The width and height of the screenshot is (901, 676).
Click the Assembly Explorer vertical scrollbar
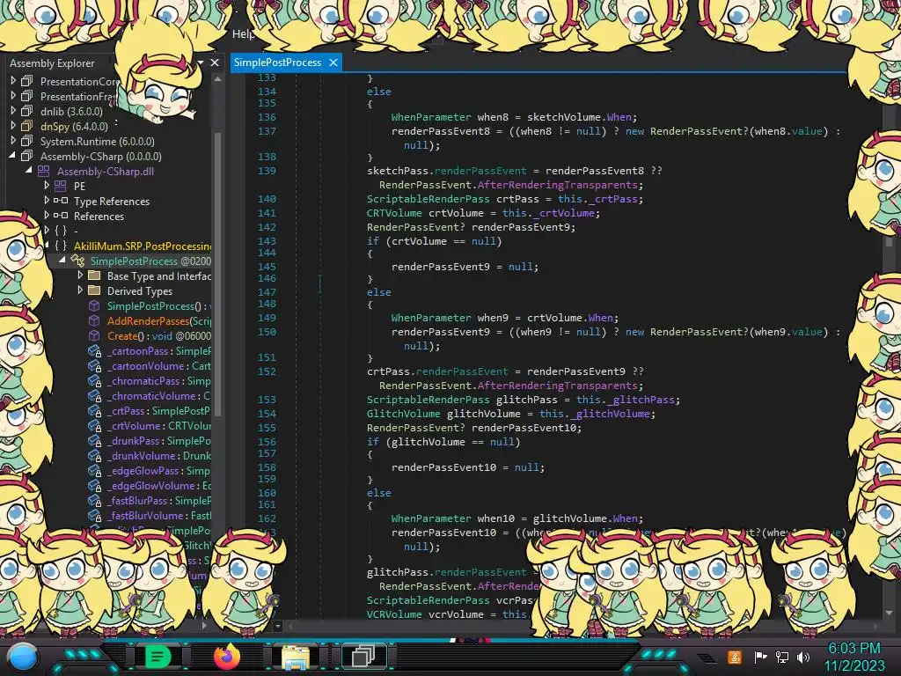click(x=218, y=273)
